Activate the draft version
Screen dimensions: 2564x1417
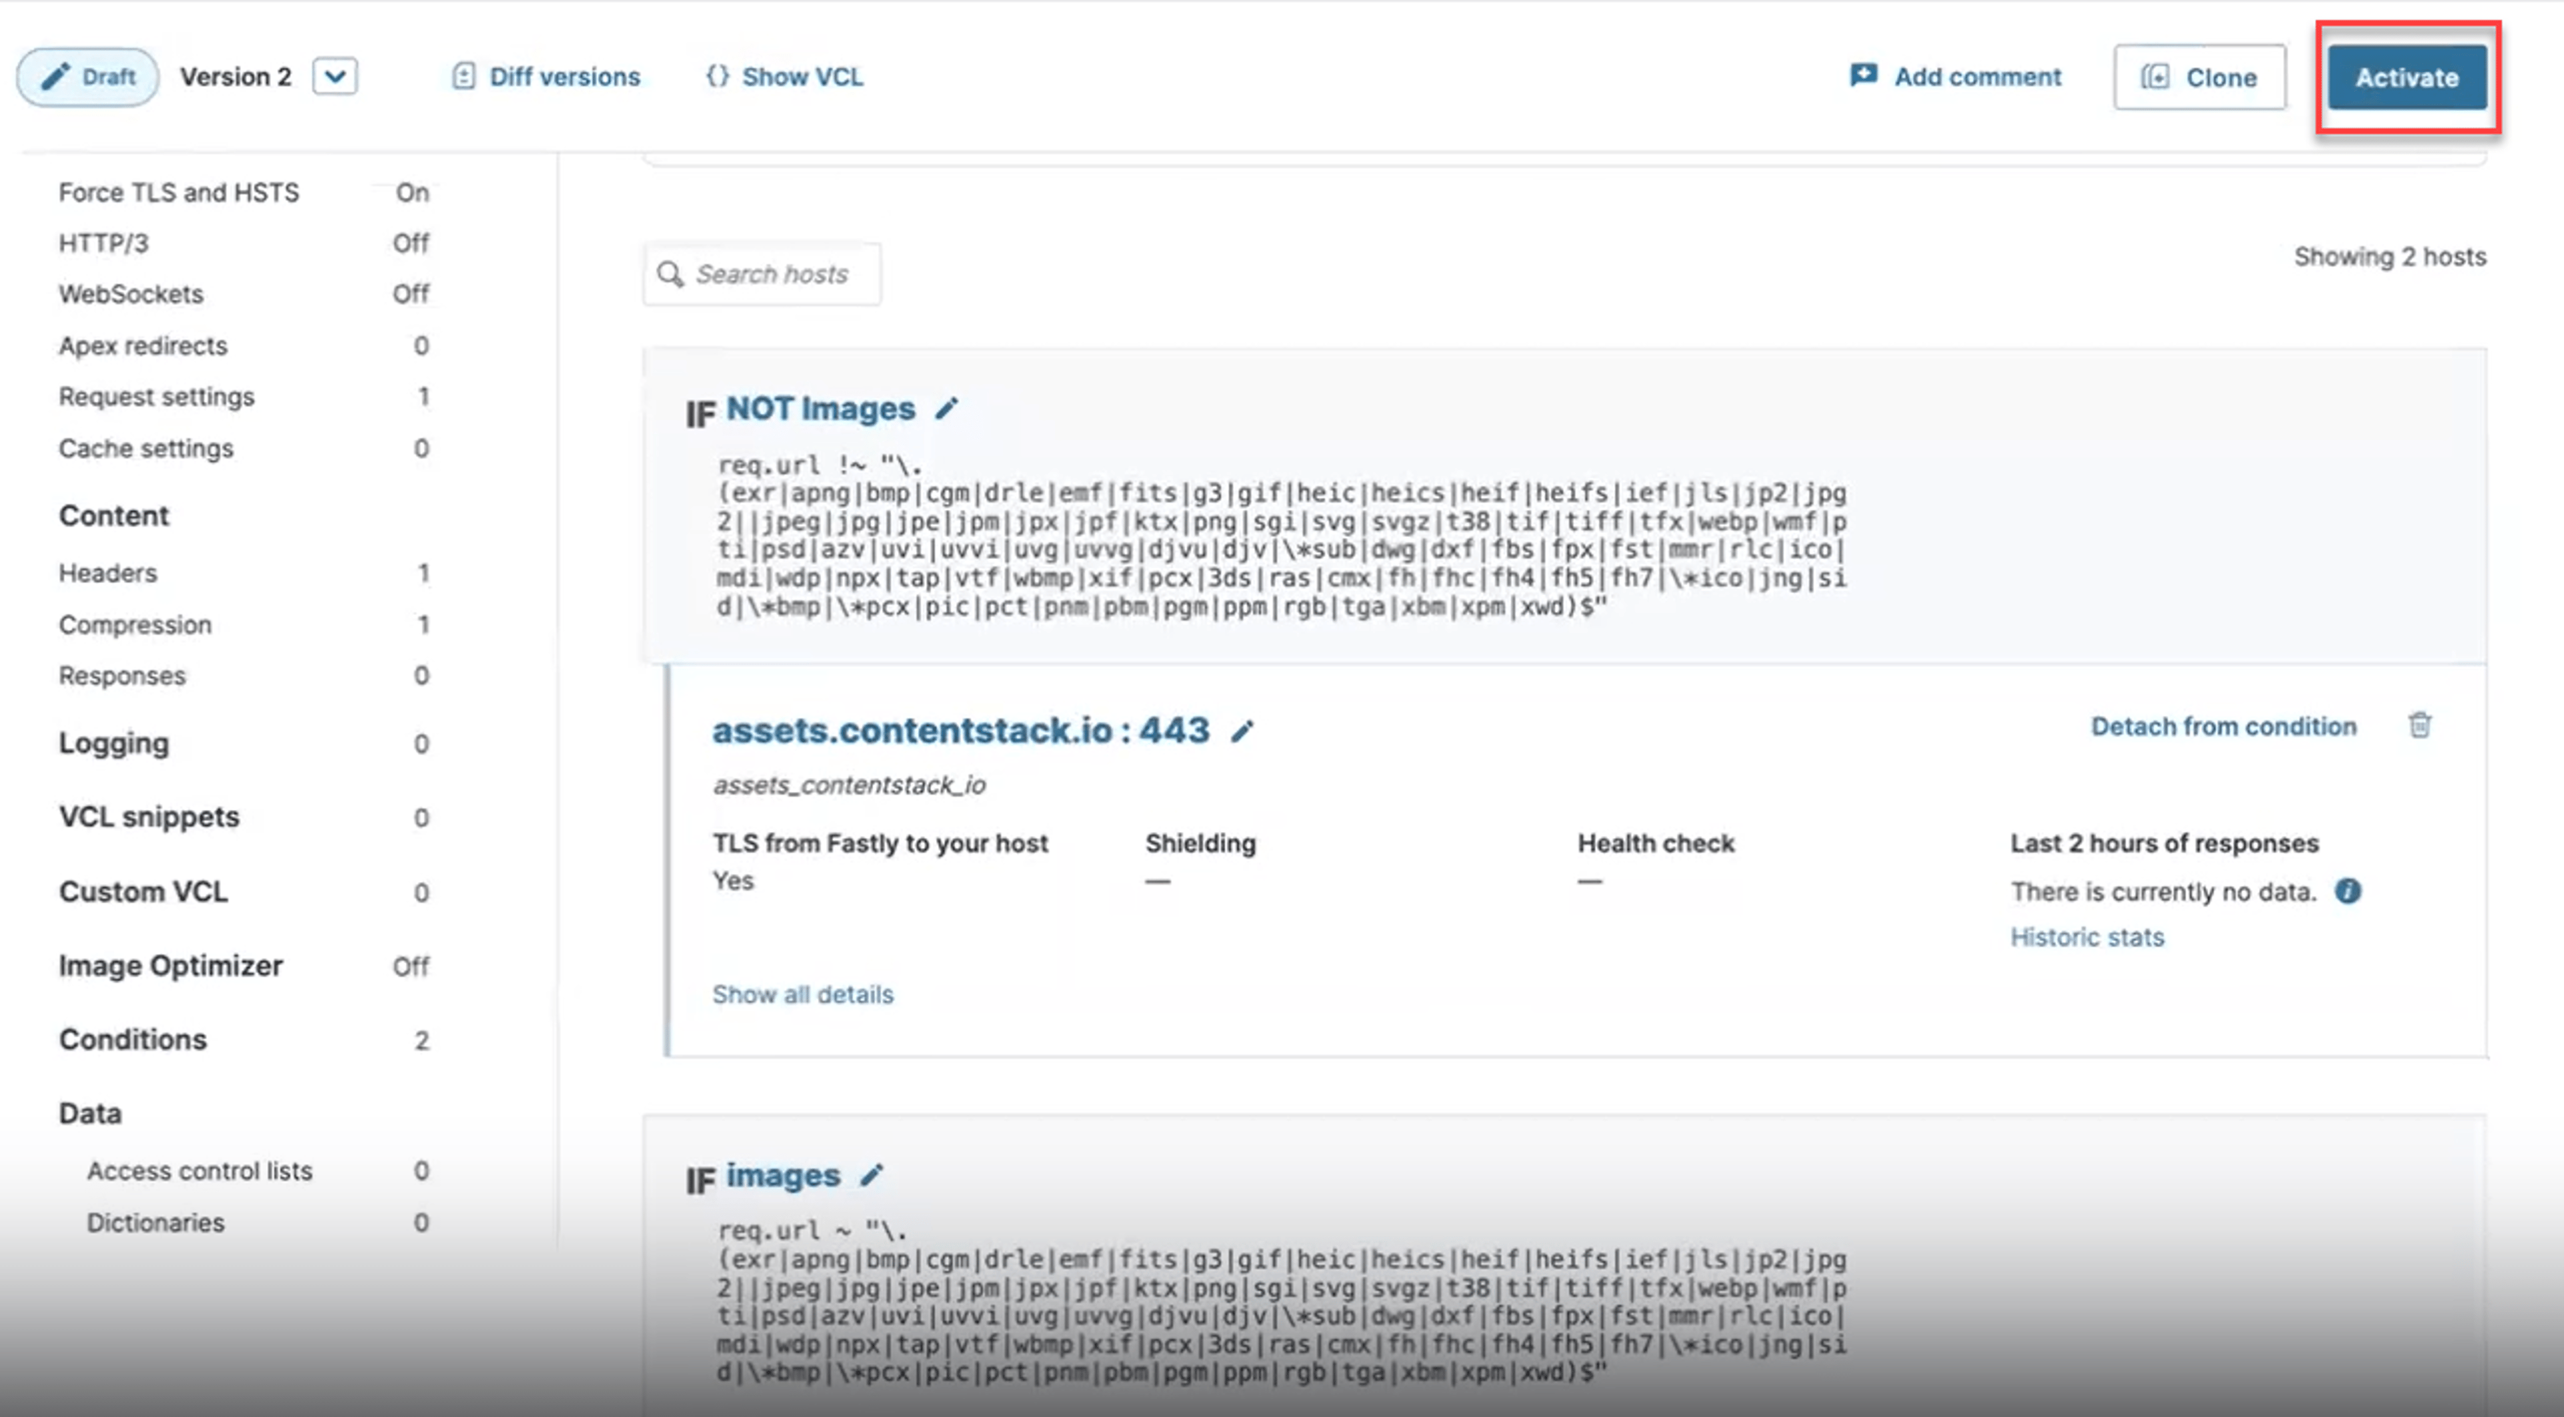pyautogui.click(x=2406, y=77)
